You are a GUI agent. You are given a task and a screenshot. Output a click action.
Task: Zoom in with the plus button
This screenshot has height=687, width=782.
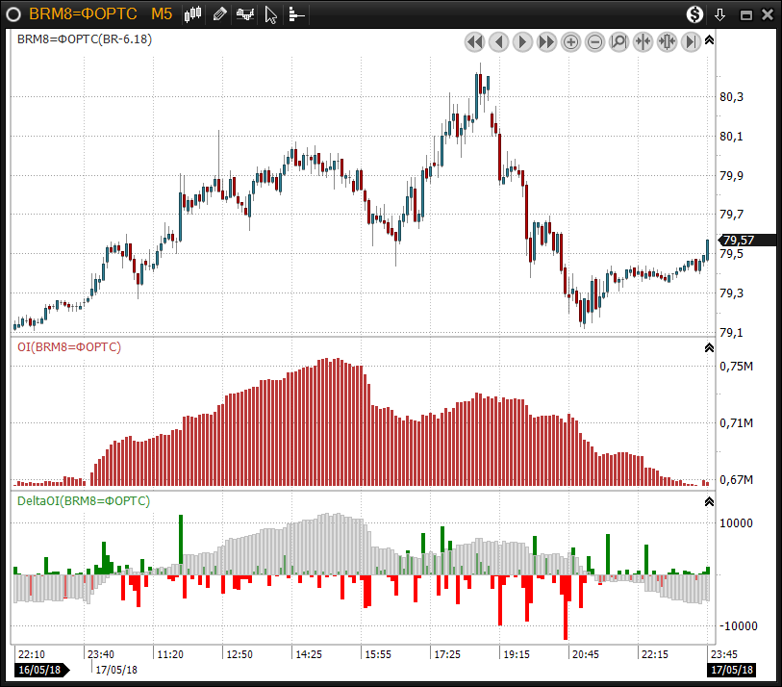pyautogui.click(x=571, y=41)
